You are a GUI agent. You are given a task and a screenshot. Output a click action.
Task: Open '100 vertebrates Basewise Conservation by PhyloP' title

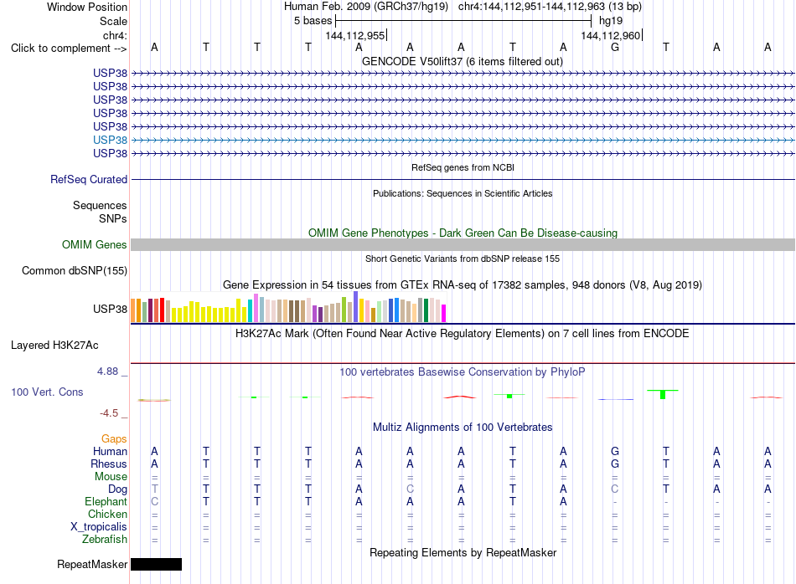coord(463,372)
